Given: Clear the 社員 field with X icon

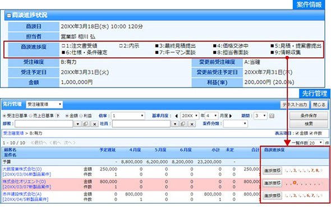Looking at the screenshot, I should [192, 124].
